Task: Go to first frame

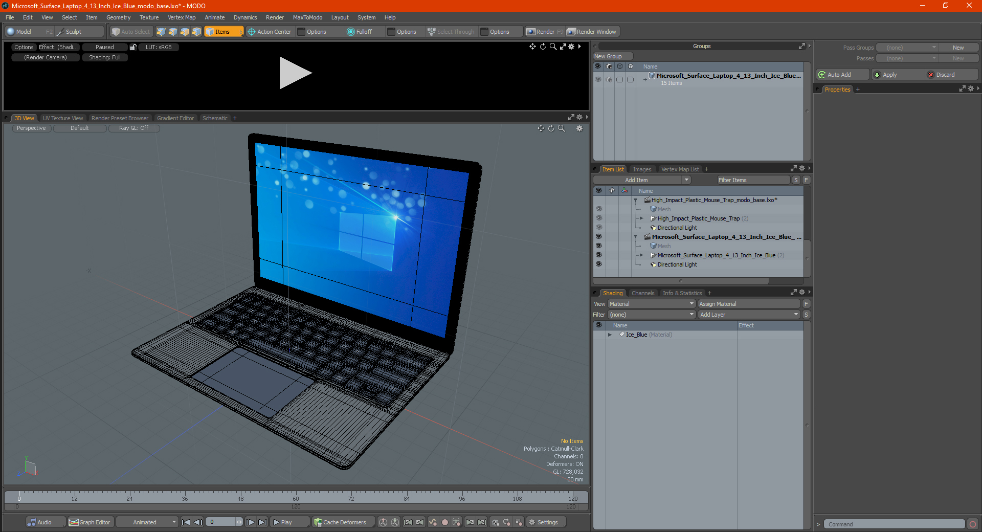Action: point(186,522)
